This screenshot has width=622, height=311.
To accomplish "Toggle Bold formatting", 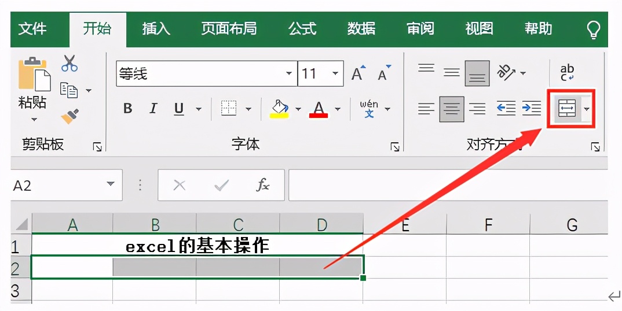I will 128,109.
